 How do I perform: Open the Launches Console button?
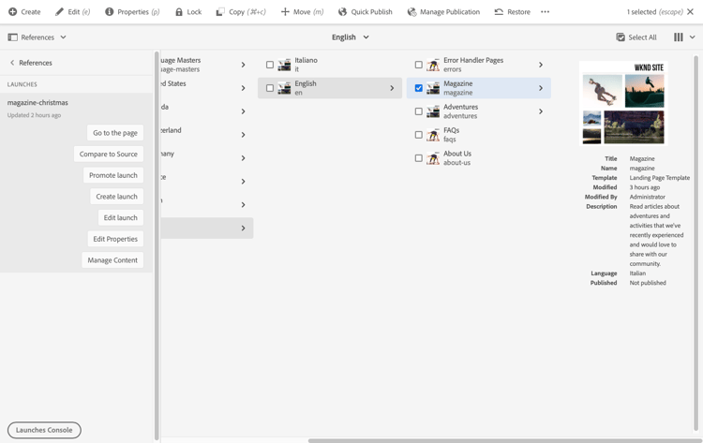[44, 430]
